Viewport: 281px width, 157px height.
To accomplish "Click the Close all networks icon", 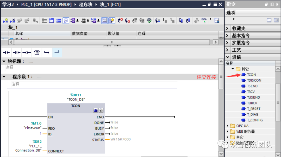I will pos(52,21).
